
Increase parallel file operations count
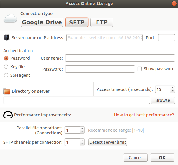[82, 128]
